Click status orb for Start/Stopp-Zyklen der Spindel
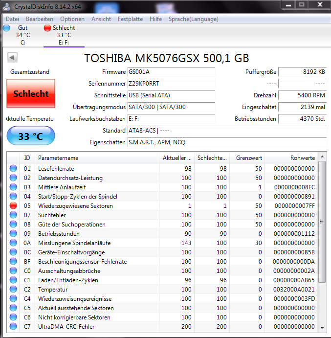The width and height of the screenshot is (331, 338). [x=13, y=196]
